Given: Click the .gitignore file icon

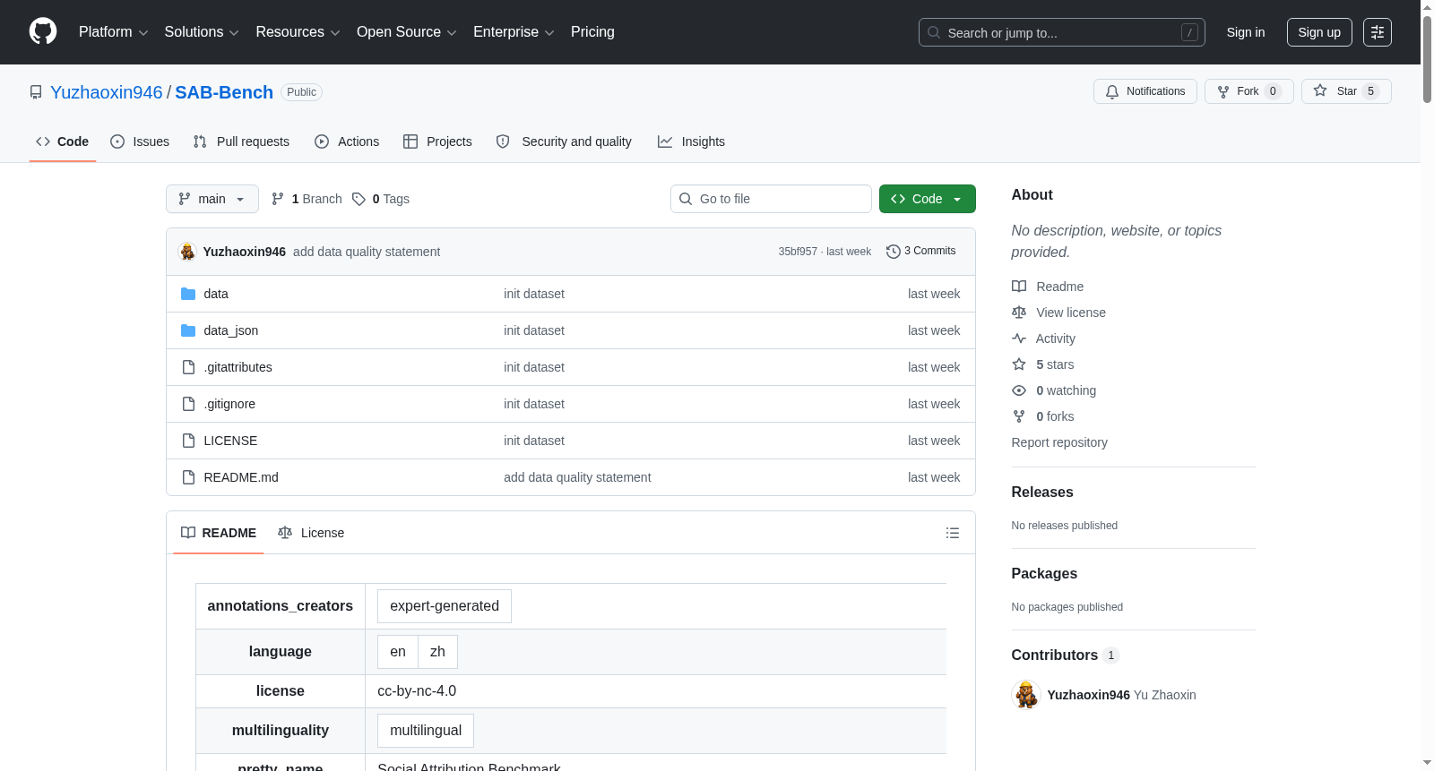Looking at the screenshot, I should point(188,404).
